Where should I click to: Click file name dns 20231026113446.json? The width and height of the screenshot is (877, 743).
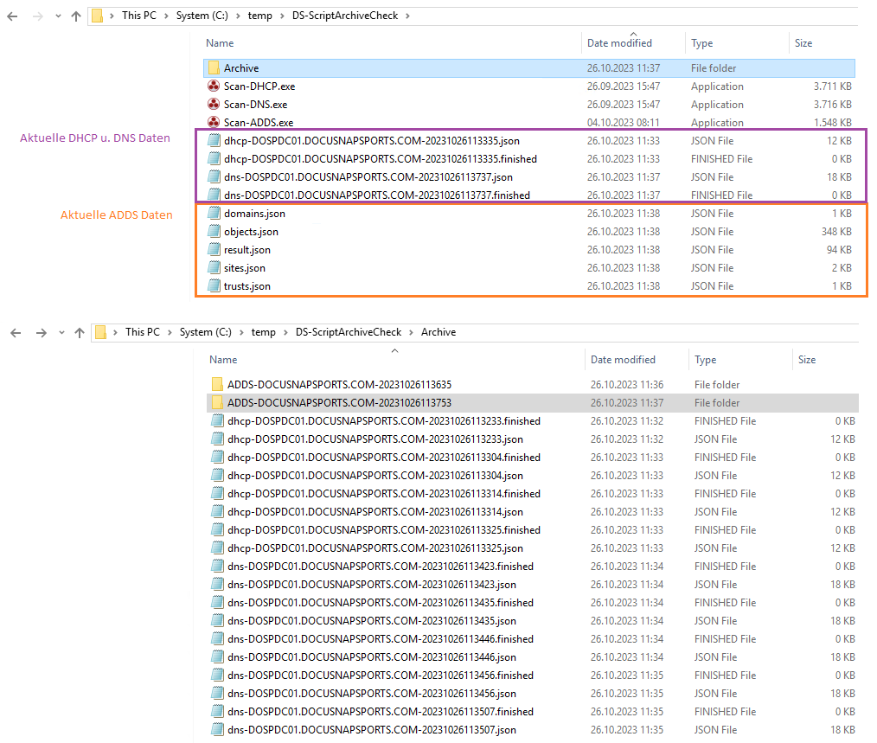(x=372, y=657)
